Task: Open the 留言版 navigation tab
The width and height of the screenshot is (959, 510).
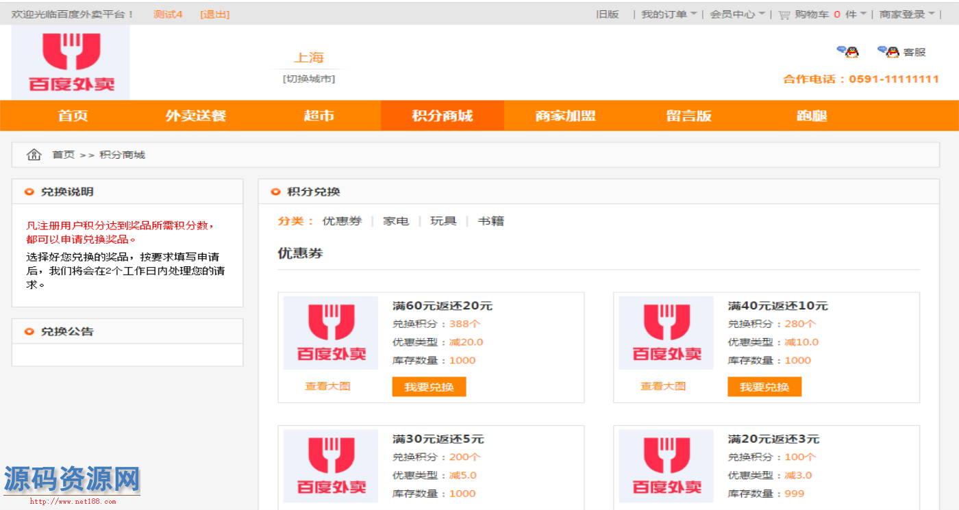Action: pyautogui.click(x=689, y=116)
